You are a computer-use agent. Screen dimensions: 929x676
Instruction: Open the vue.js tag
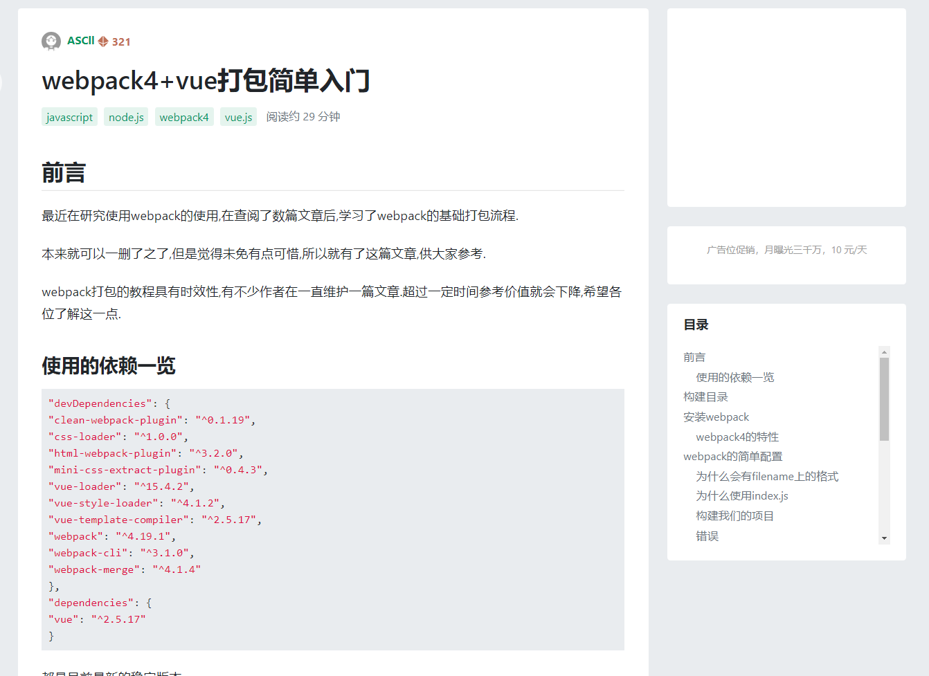point(238,117)
